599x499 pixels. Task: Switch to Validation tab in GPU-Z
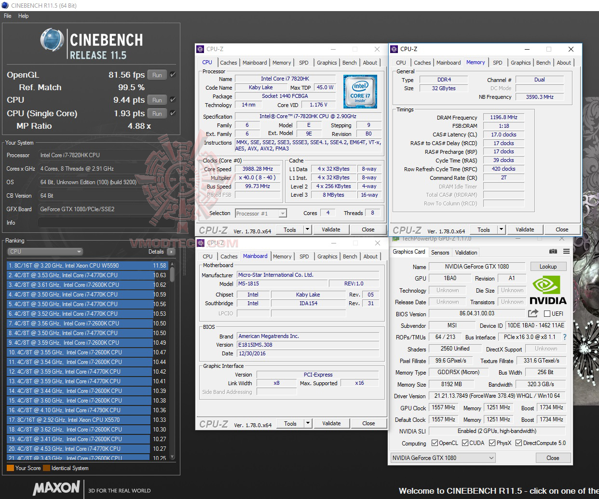tap(466, 253)
